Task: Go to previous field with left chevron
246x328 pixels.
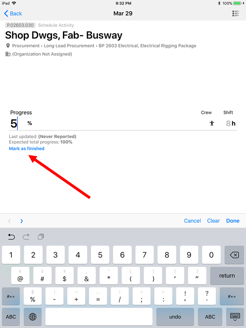Action: coord(10,221)
